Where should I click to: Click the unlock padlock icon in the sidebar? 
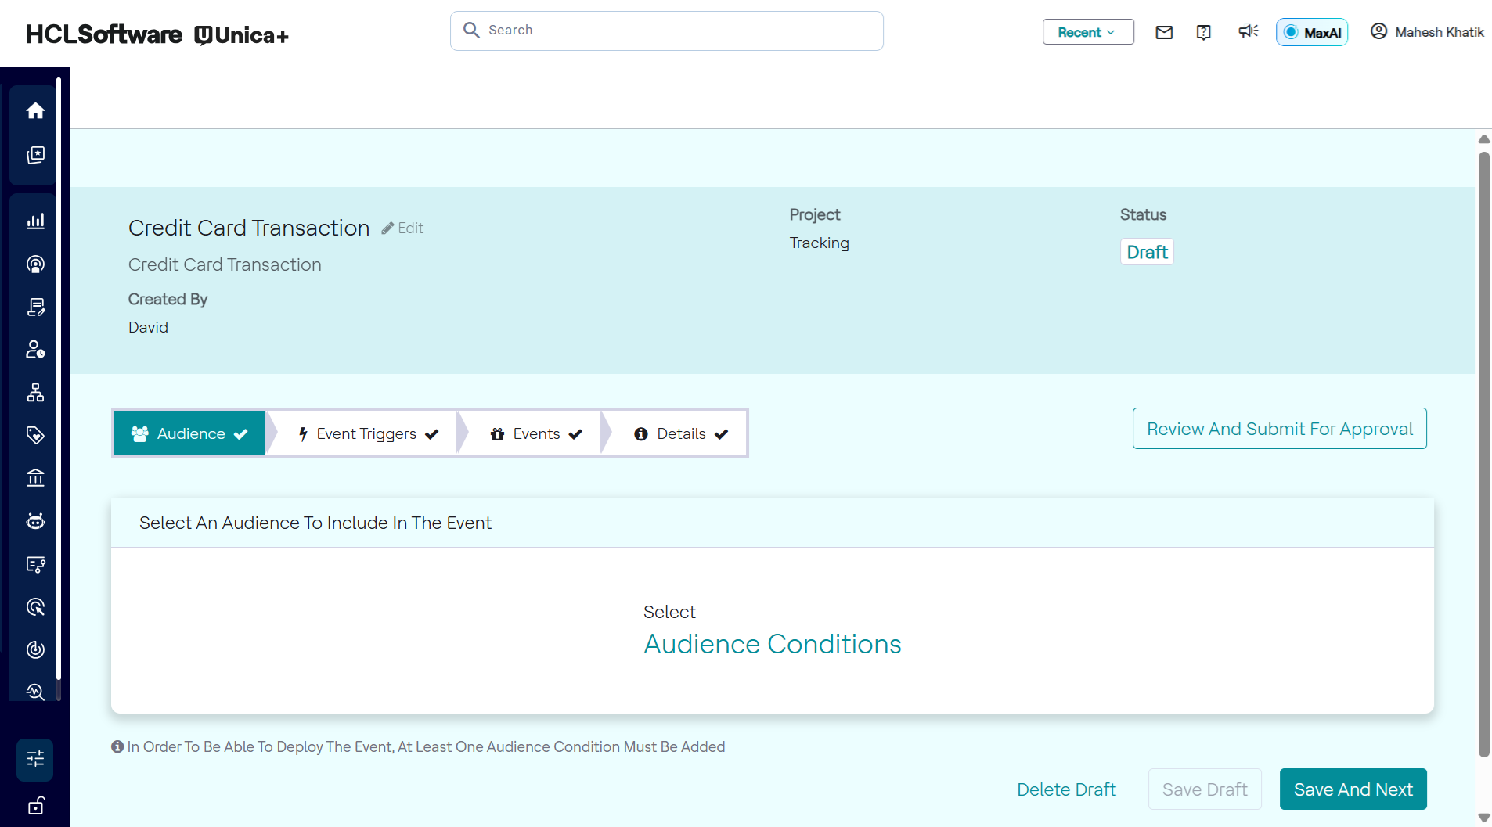pyautogui.click(x=35, y=805)
